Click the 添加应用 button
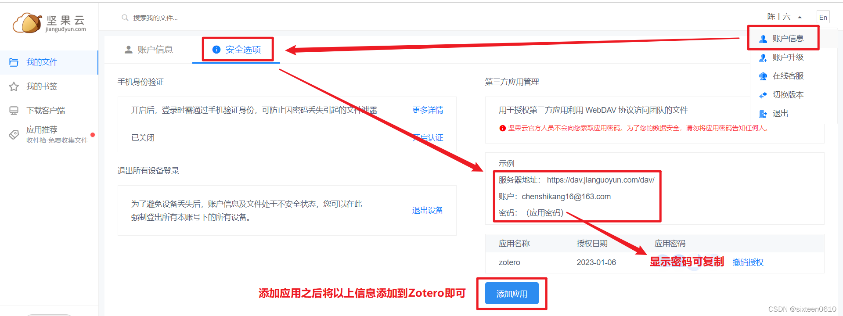This screenshot has width=843, height=316. (x=512, y=294)
